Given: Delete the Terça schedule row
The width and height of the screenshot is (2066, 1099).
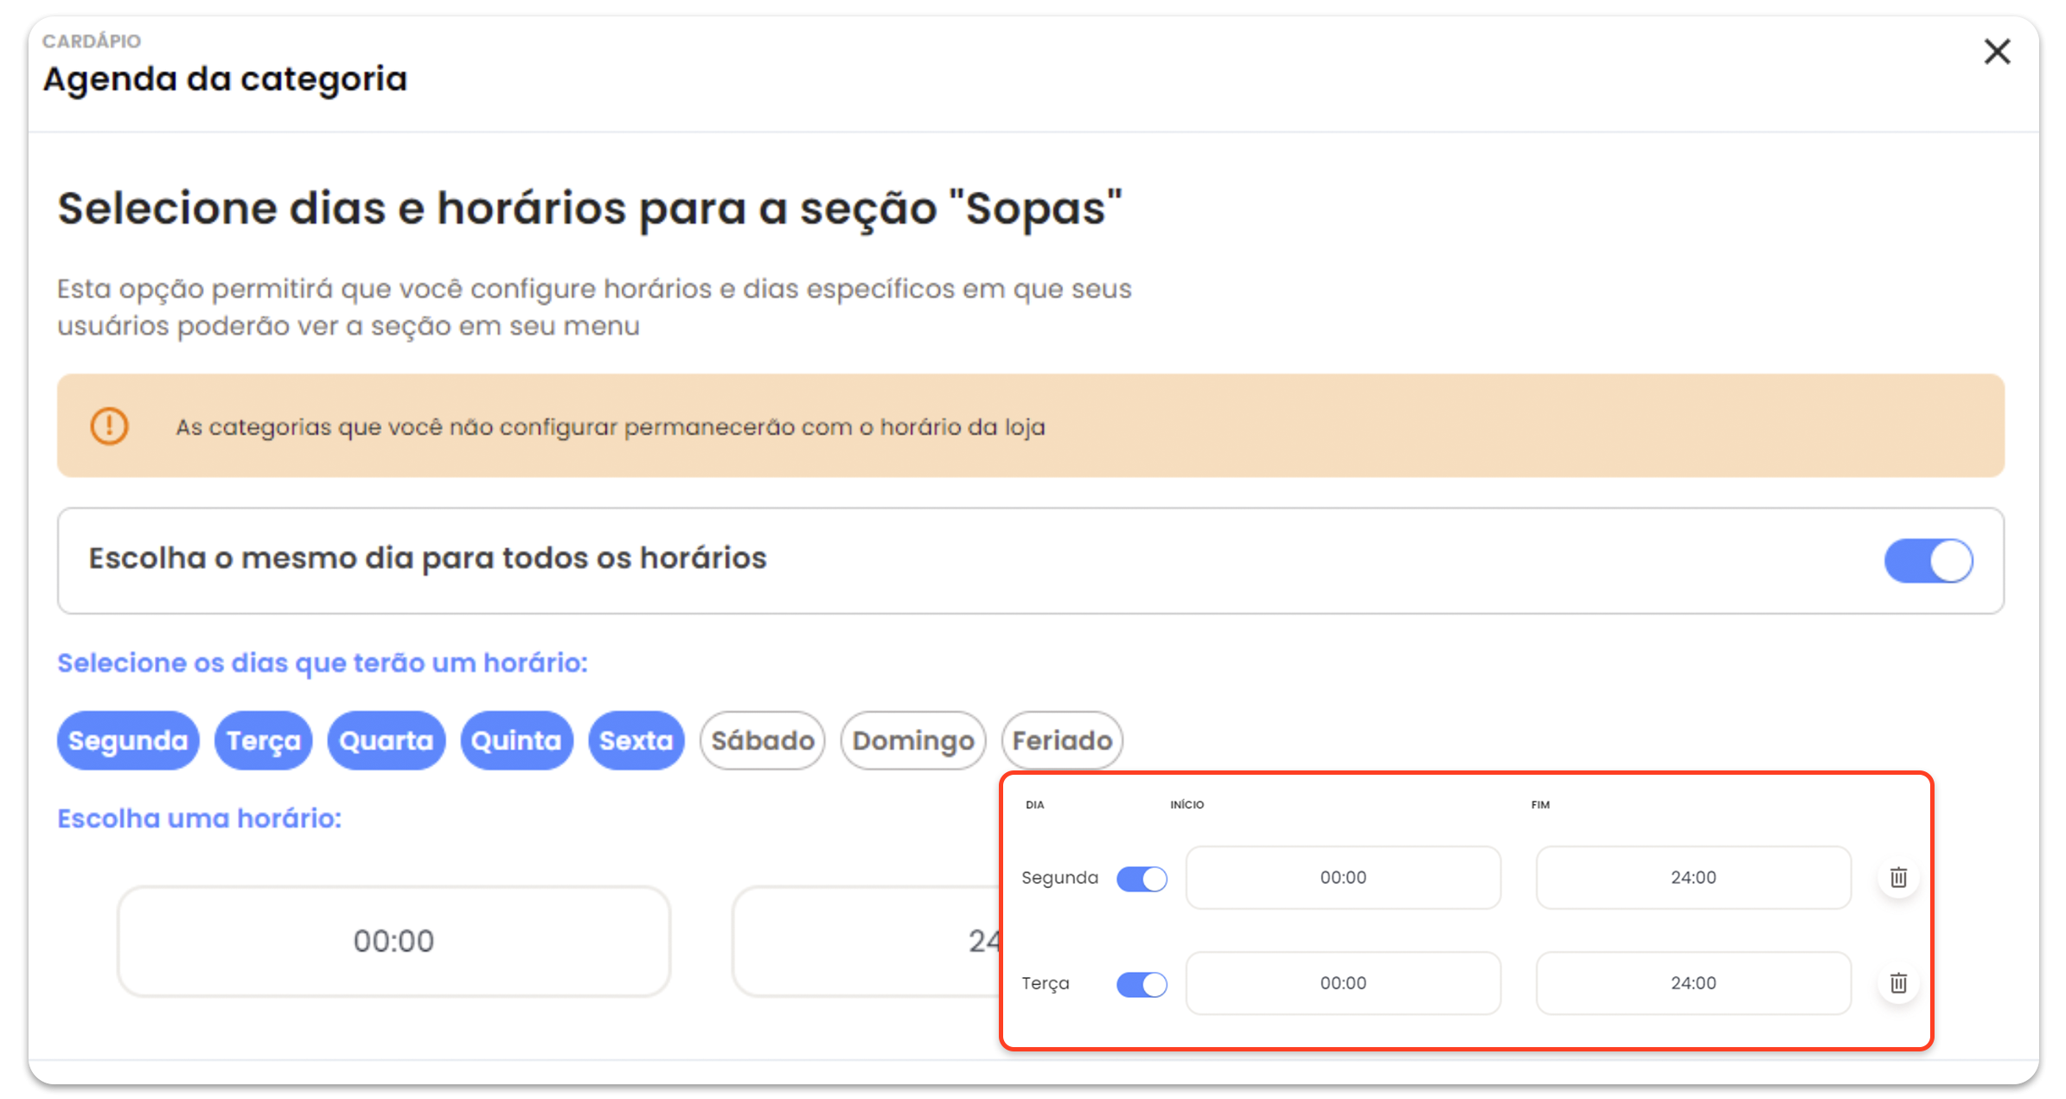Looking at the screenshot, I should pyautogui.click(x=1898, y=983).
